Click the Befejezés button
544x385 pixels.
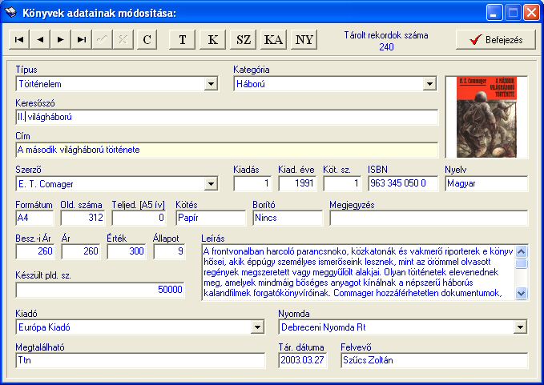pyautogui.click(x=496, y=40)
